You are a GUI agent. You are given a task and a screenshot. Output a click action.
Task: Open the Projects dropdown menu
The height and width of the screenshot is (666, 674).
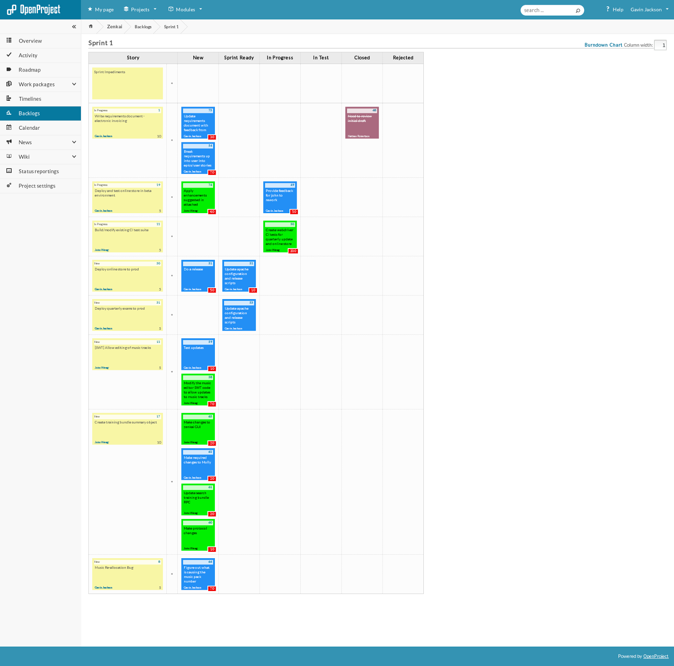[140, 9]
